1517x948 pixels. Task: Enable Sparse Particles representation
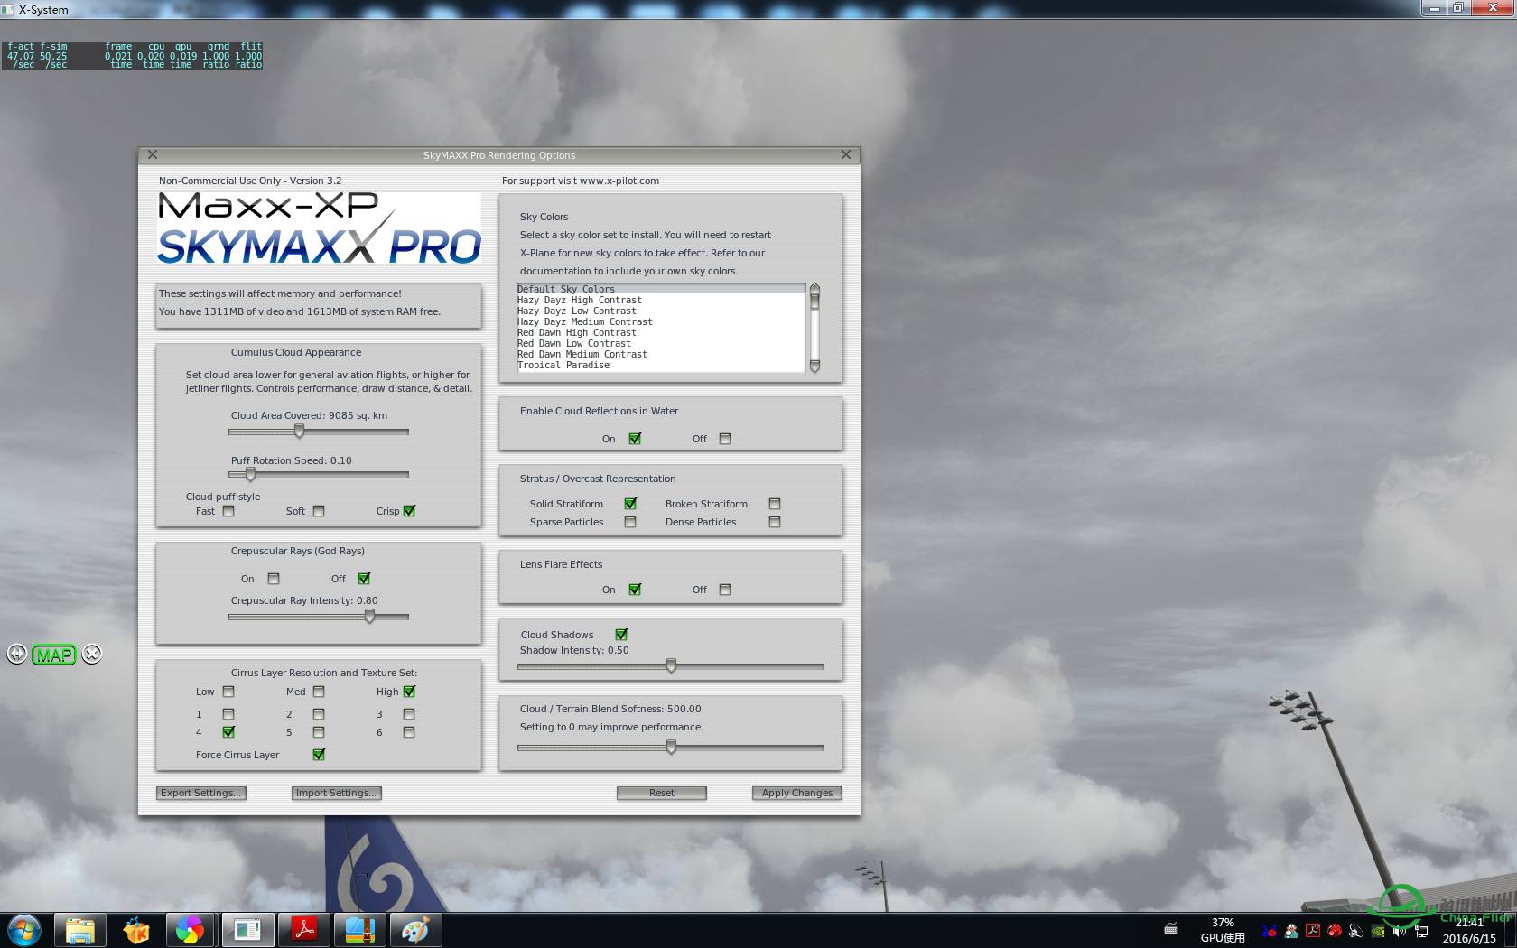(x=630, y=522)
